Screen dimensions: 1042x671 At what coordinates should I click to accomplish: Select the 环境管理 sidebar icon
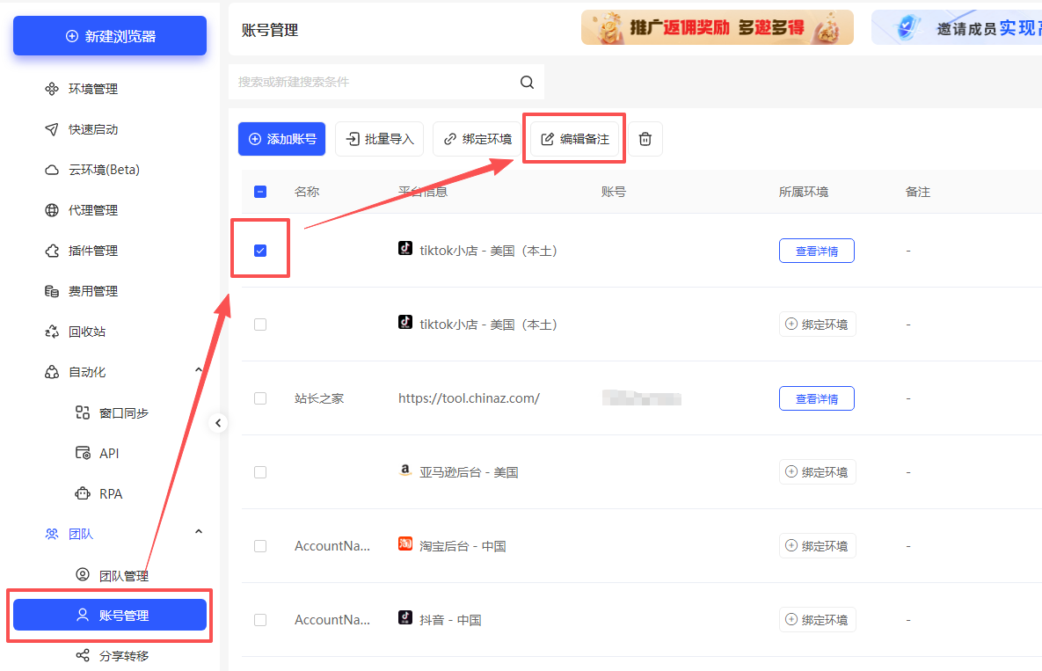51,88
